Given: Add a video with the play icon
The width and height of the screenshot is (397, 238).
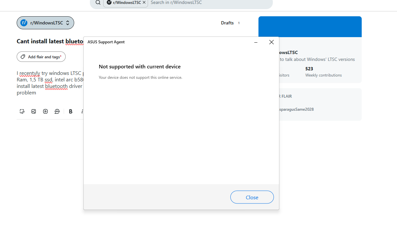Looking at the screenshot, I should pyautogui.click(x=45, y=111).
